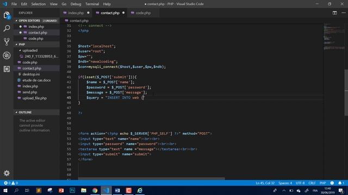Open etude de cas.docx file
Screen dimensions: 348x195
click(x=36, y=80)
